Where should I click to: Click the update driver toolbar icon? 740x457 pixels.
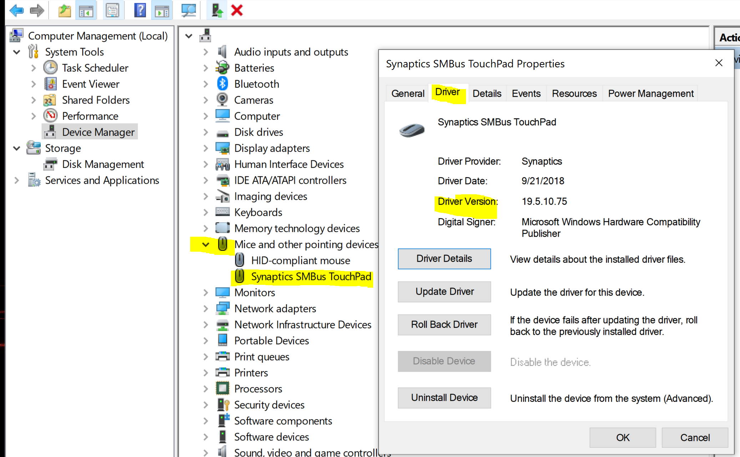click(217, 10)
